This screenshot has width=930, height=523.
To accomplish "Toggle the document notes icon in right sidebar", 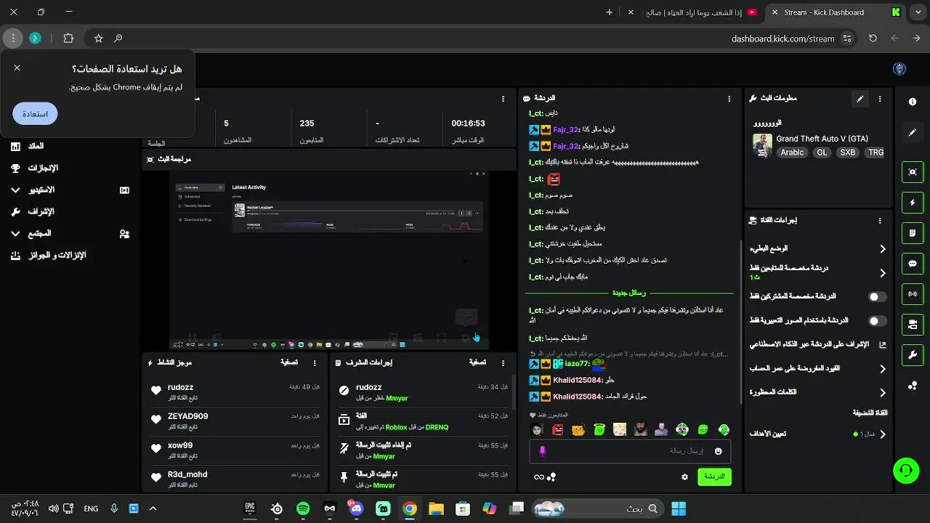I will 913,233.
